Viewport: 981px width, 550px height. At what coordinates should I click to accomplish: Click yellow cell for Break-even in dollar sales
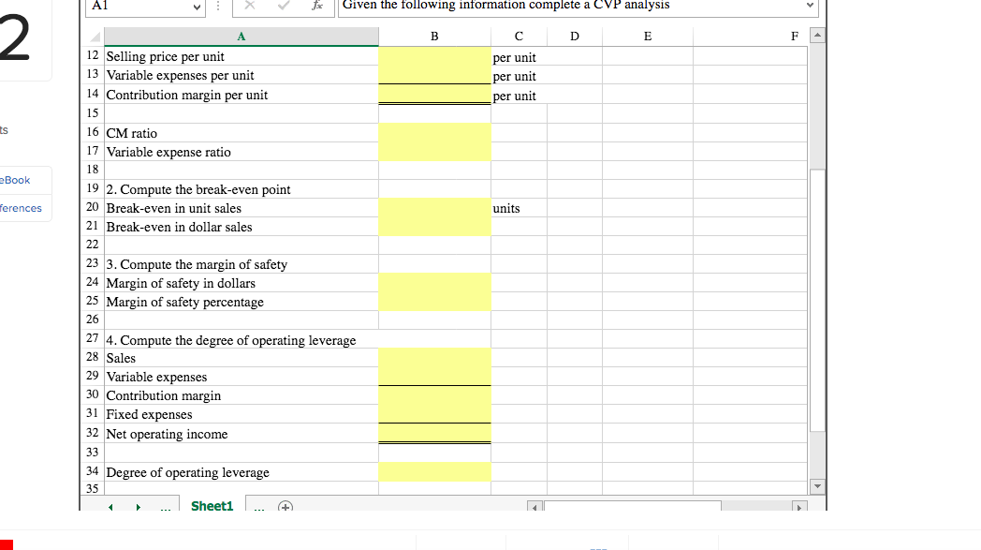(434, 226)
